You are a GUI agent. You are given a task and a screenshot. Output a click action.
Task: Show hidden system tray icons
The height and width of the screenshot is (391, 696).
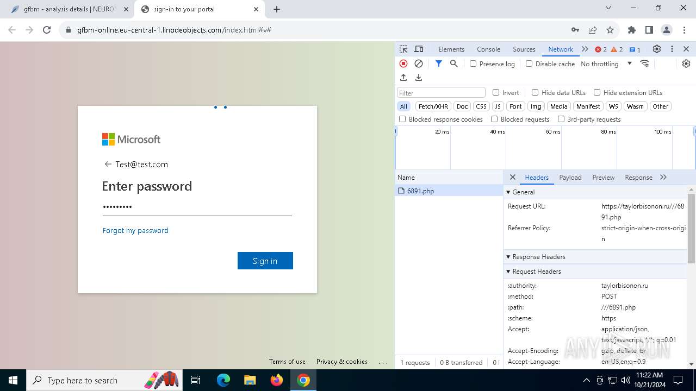(586, 380)
